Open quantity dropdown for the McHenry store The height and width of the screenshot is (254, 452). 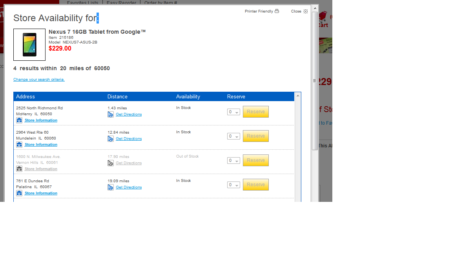[x=233, y=112]
